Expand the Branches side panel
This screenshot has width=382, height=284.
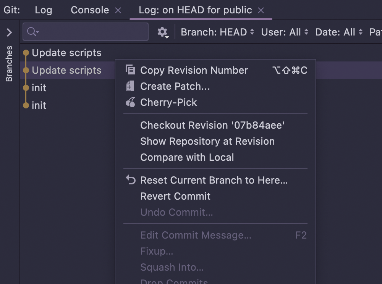10,32
